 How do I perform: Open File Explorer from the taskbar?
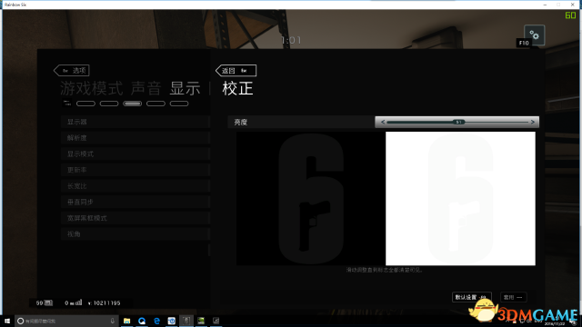coord(127,321)
